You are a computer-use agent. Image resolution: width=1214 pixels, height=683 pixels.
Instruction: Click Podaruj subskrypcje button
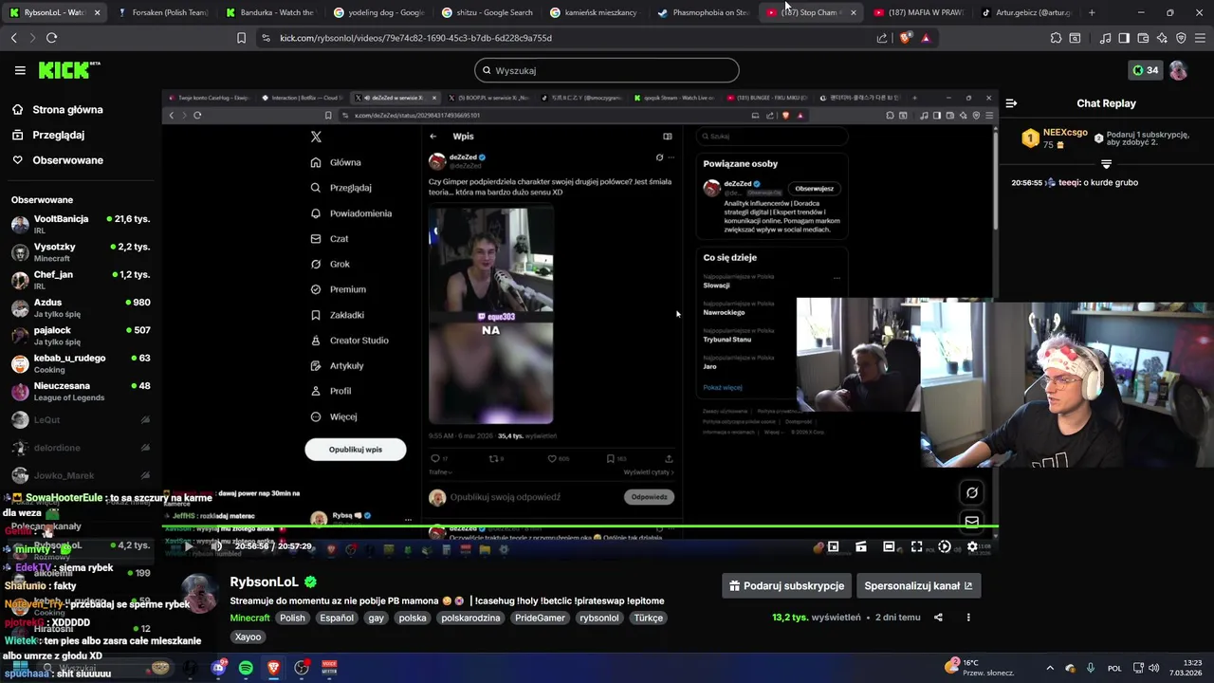click(x=786, y=586)
